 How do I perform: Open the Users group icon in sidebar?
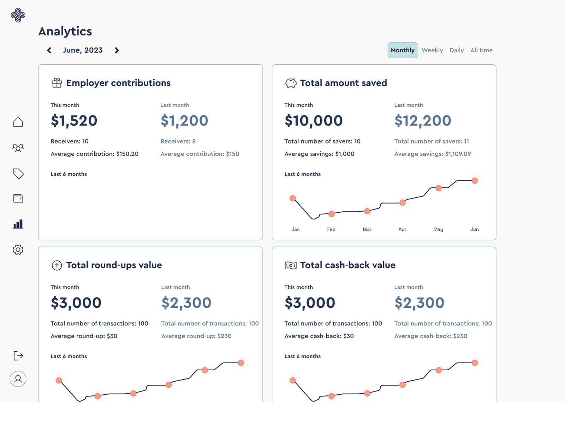(x=18, y=148)
